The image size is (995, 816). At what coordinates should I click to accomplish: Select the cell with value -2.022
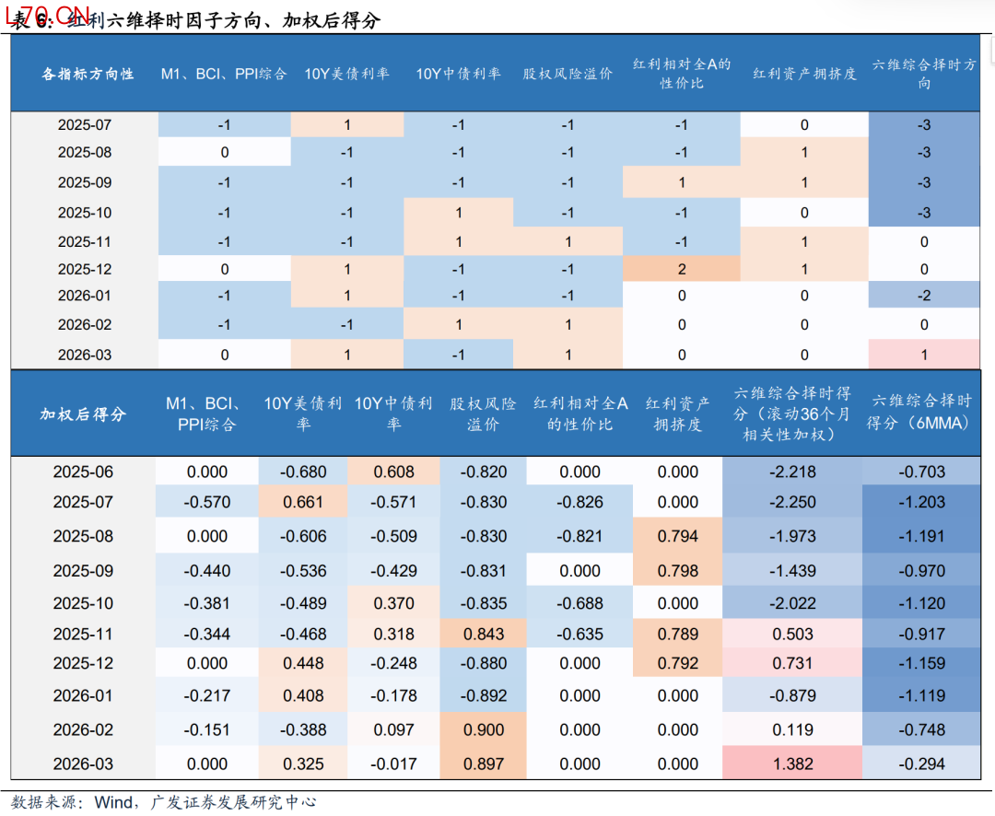[791, 603]
